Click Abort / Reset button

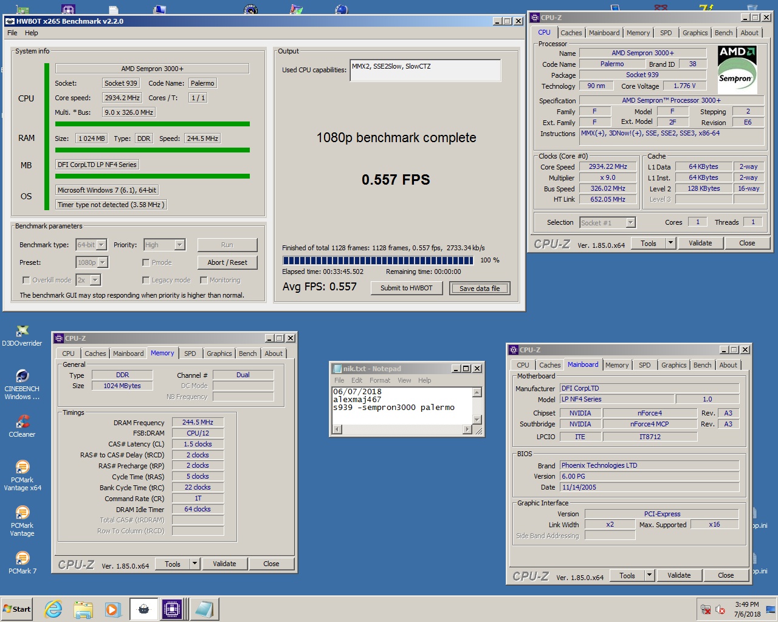(x=227, y=262)
